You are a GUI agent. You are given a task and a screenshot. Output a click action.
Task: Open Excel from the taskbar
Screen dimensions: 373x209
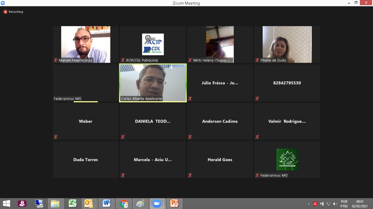pos(73,203)
